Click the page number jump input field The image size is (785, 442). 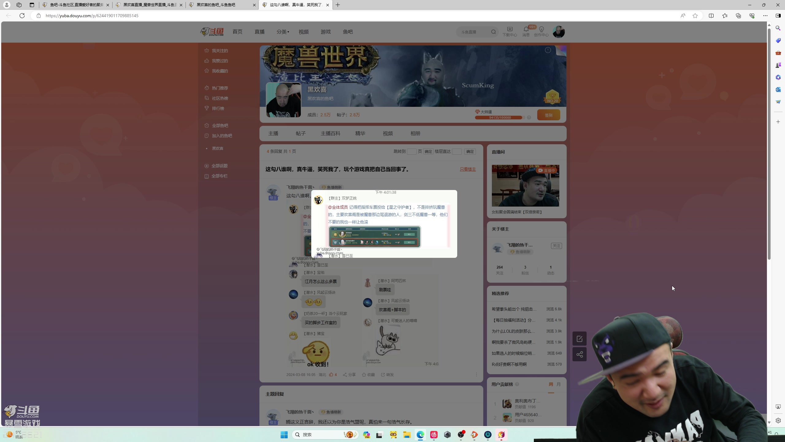pos(412,151)
